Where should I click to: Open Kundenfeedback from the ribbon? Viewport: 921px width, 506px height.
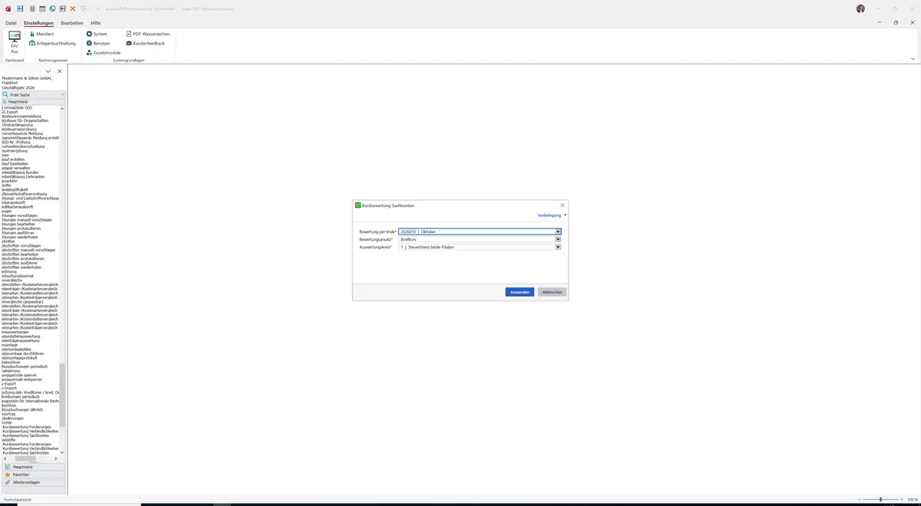145,44
